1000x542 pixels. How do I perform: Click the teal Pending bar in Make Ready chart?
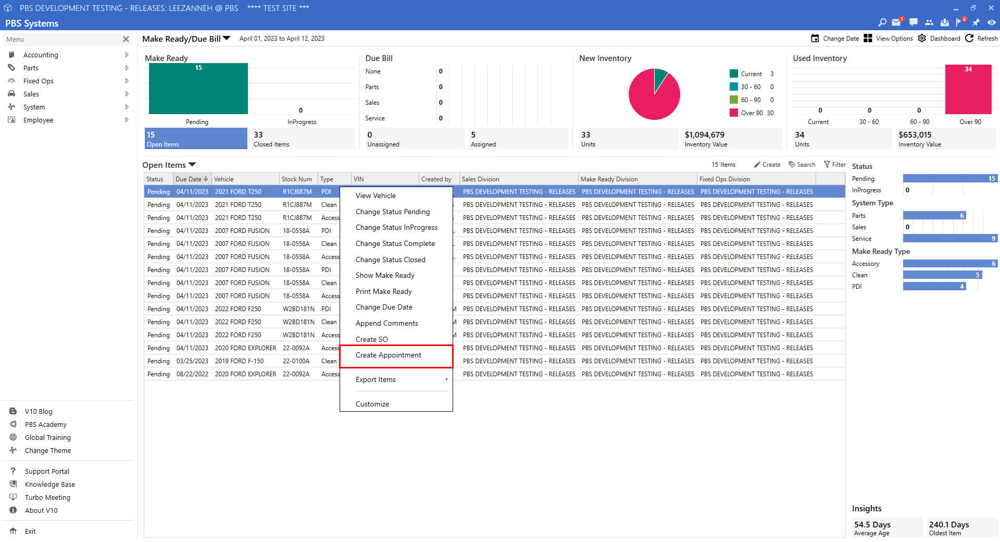pyautogui.click(x=198, y=89)
